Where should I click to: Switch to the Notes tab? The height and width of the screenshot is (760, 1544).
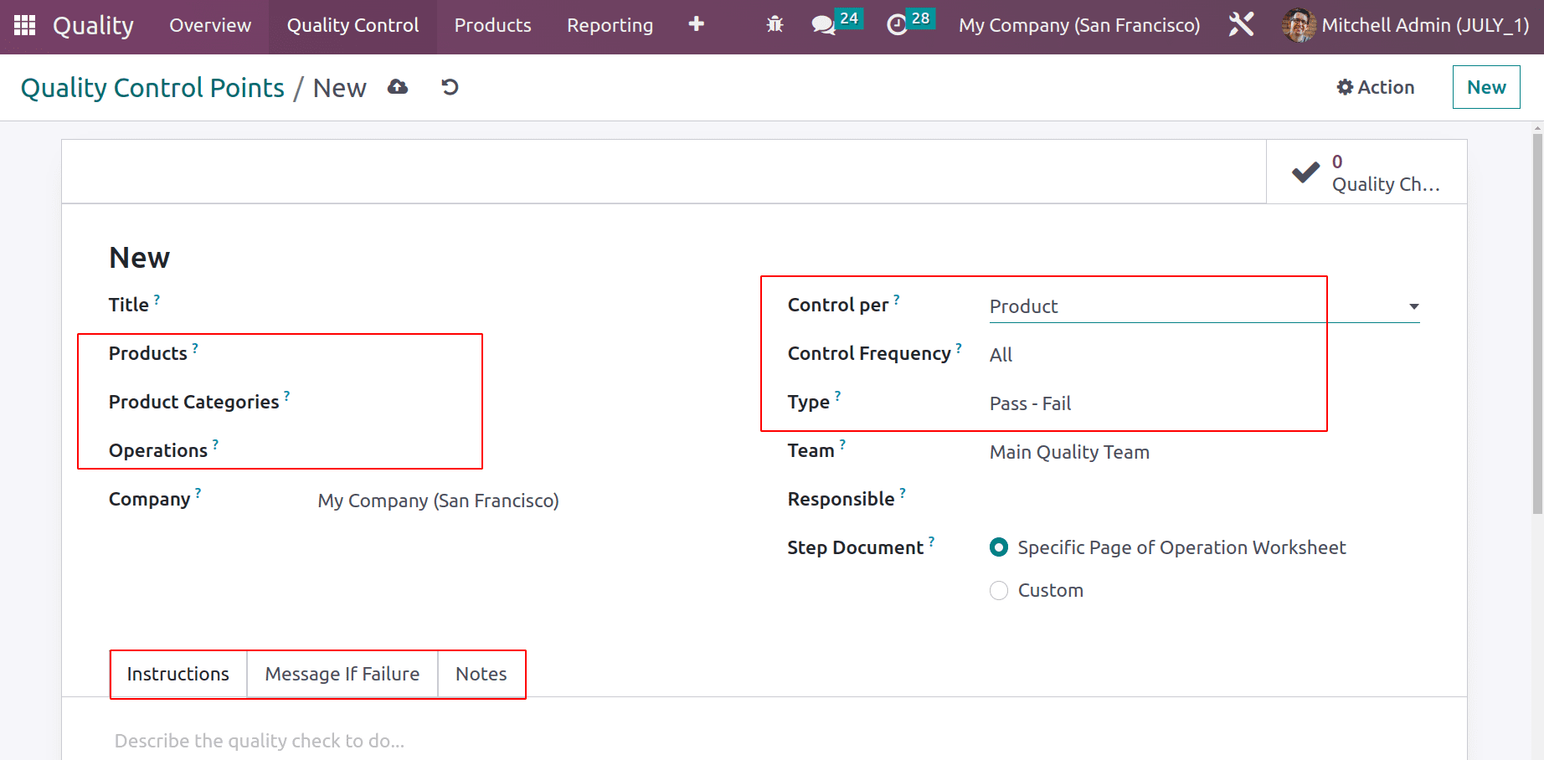click(481, 675)
